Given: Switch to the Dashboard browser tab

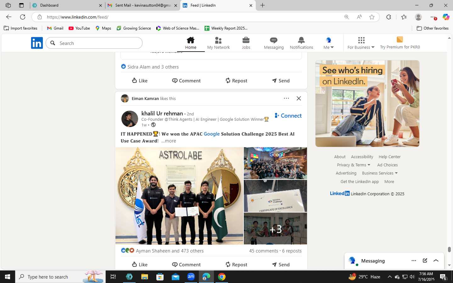Looking at the screenshot, I should click(x=68, y=5).
